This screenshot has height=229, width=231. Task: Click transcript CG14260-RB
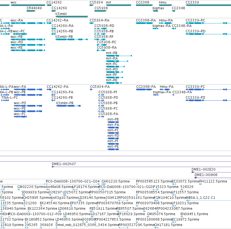pyautogui.click(x=62, y=31)
